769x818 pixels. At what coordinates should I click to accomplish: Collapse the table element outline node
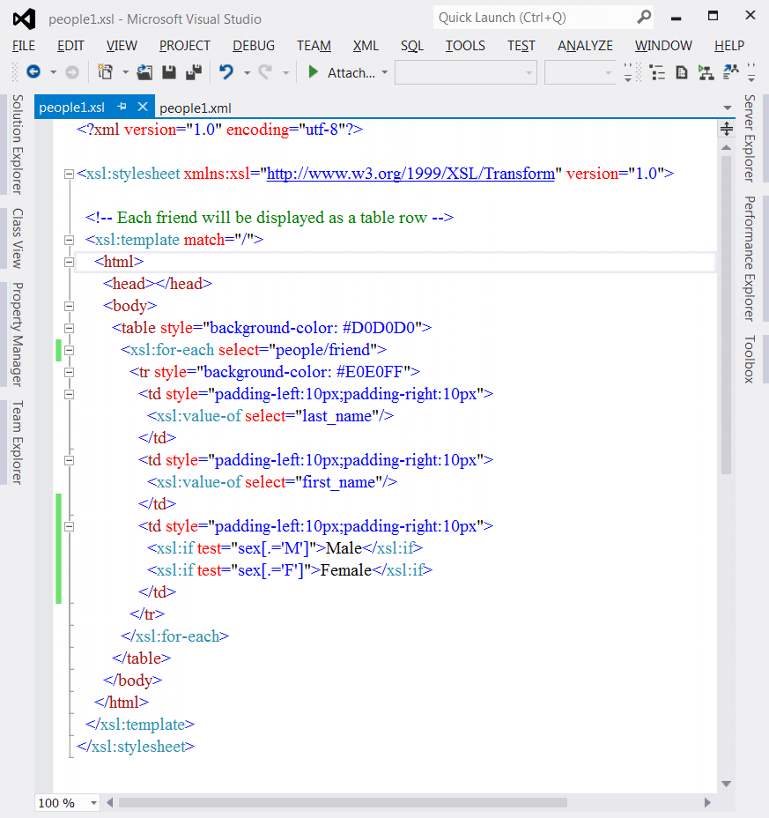pyautogui.click(x=69, y=329)
